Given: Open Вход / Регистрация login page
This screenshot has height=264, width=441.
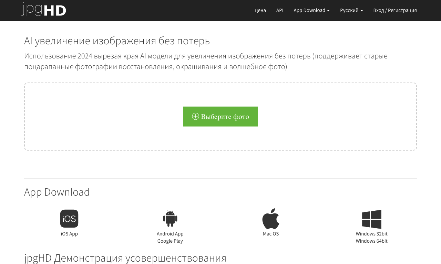Looking at the screenshot, I should click(395, 10).
